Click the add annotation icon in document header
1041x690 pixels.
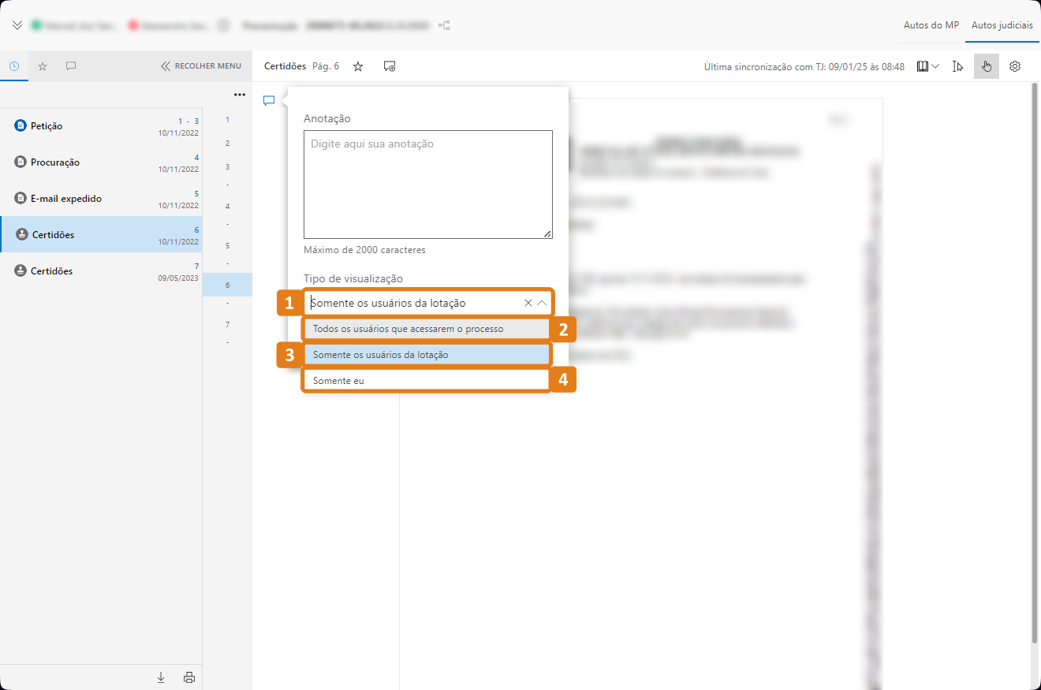(x=390, y=66)
